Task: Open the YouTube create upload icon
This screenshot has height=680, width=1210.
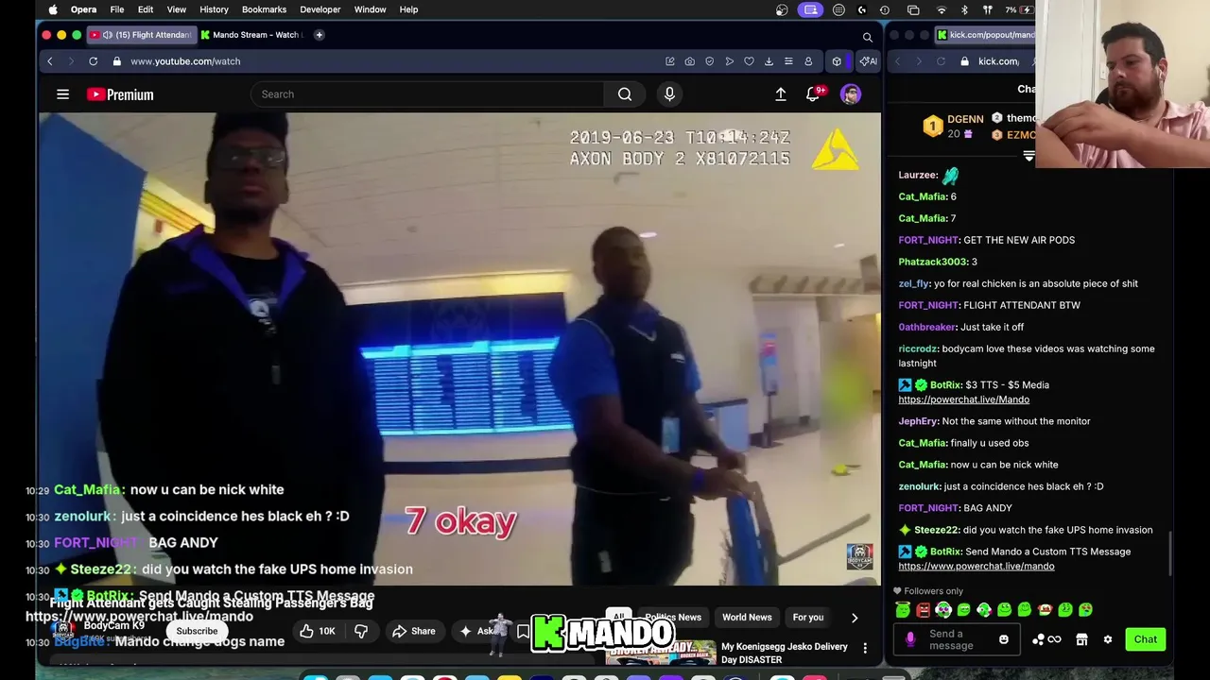Action: (x=781, y=94)
